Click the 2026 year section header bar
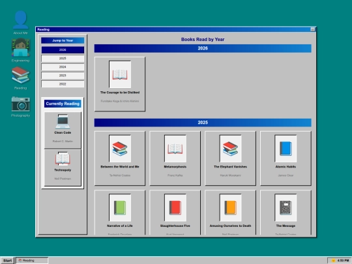This screenshot has height=264, width=352. coord(203,48)
